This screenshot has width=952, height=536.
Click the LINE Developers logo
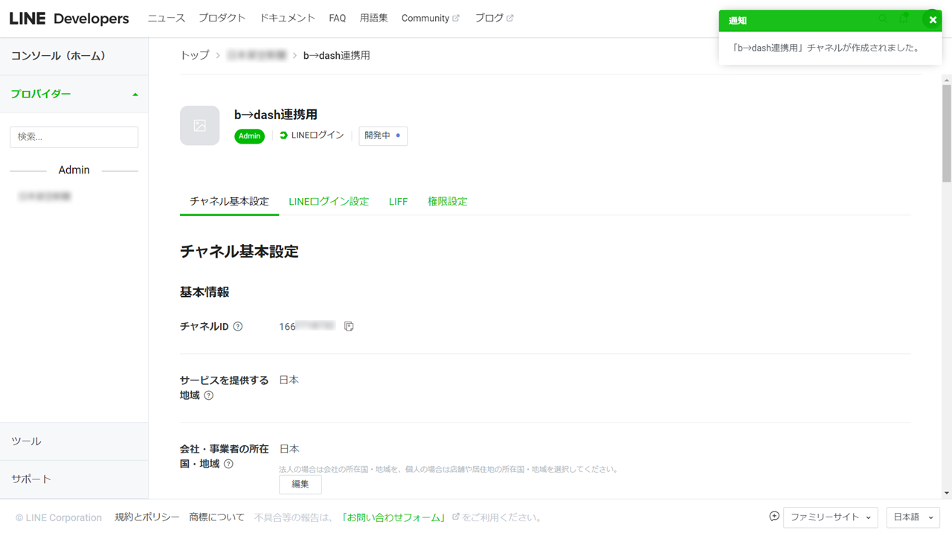(69, 19)
